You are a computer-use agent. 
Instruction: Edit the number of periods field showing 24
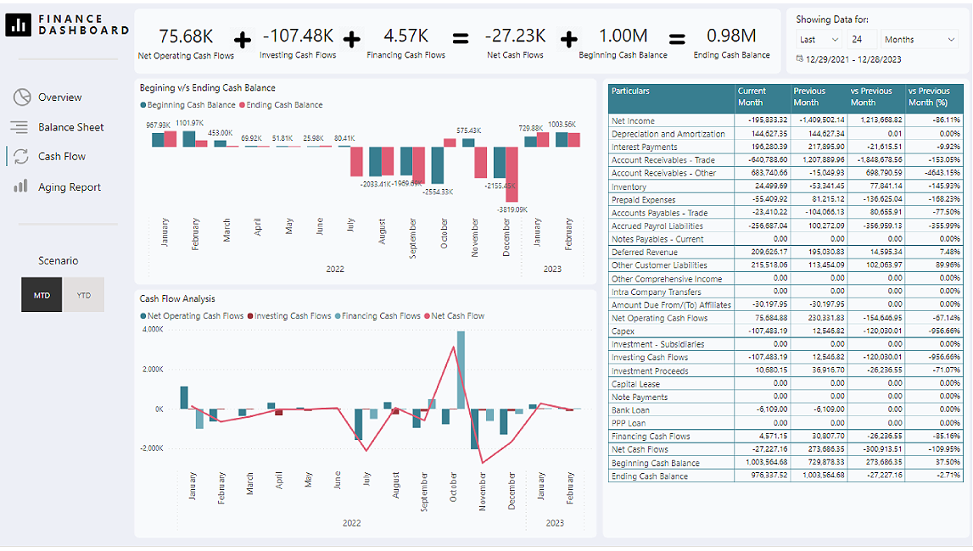[861, 39]
